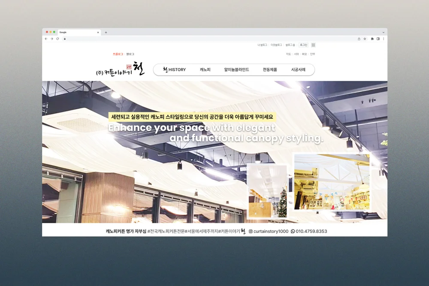Viewport: 429px width, 286px height.
Task: Reload the page with the refresh icon
Action: tap(57, 39)
